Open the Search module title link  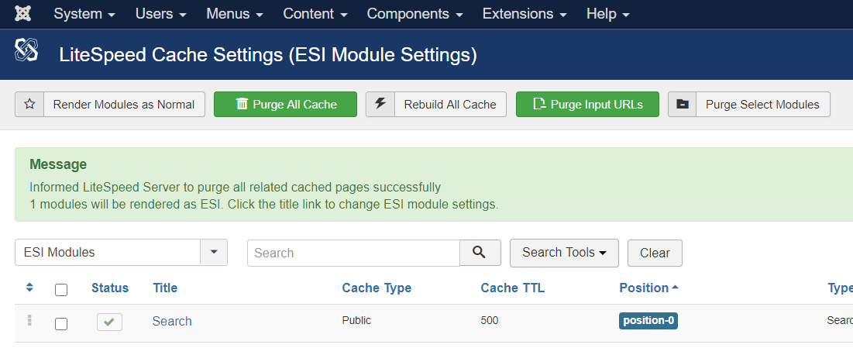click(172, 321)
